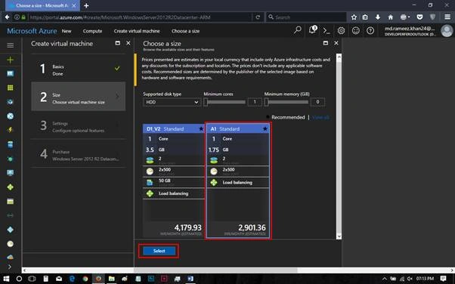Click the Chrome icon in the taskbar

click(85, 279)
